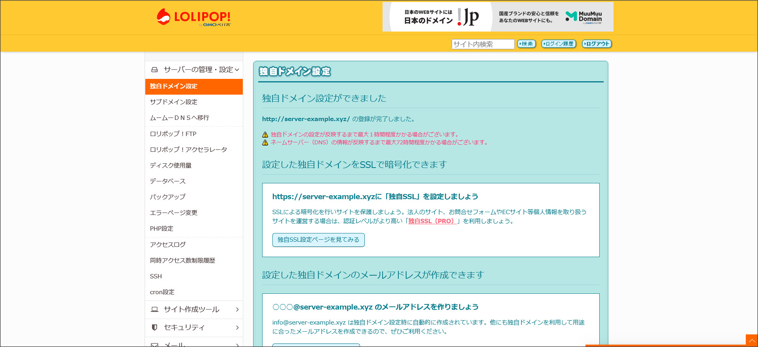758x347 pixels.
Task: Click the LOLIPOP! logo
Action: tap(193, 17)
